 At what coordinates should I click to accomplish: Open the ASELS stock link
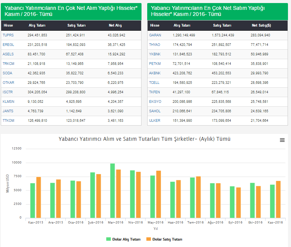8,54
